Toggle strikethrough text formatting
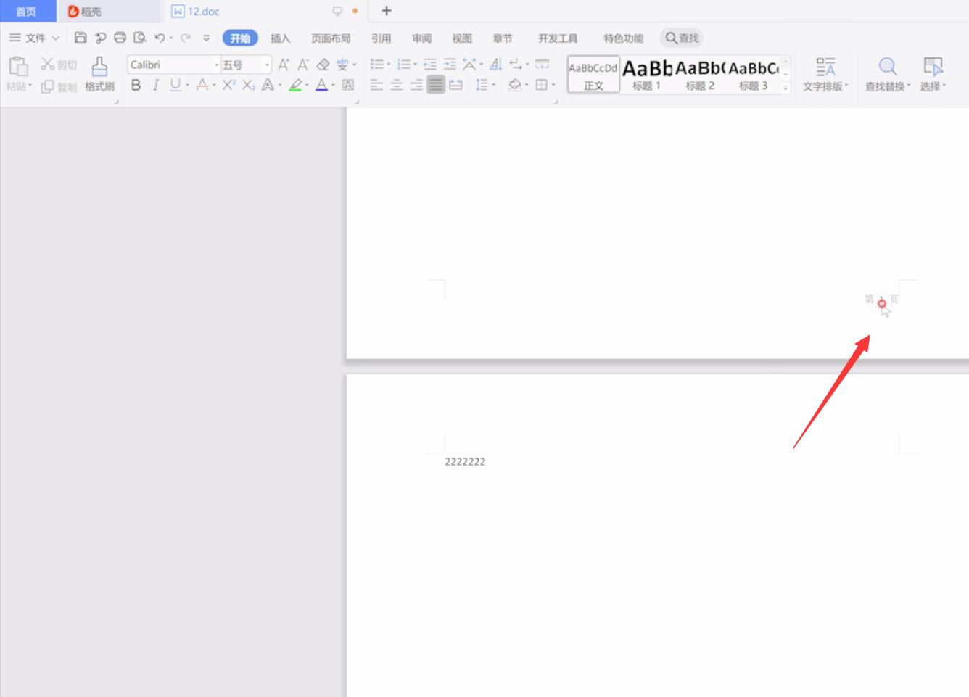The image size is (969, 697). tap(202, 85)
